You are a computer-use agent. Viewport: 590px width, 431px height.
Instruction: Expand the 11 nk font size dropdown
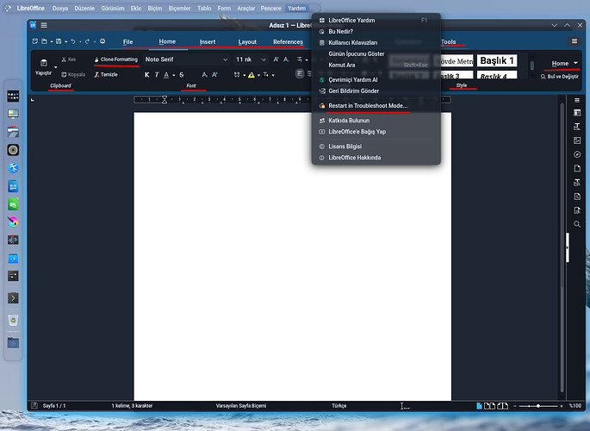264,59
